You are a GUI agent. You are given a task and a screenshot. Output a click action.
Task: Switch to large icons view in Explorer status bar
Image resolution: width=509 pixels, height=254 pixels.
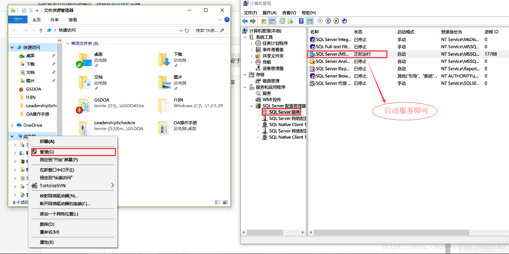[x=225, y=202]
